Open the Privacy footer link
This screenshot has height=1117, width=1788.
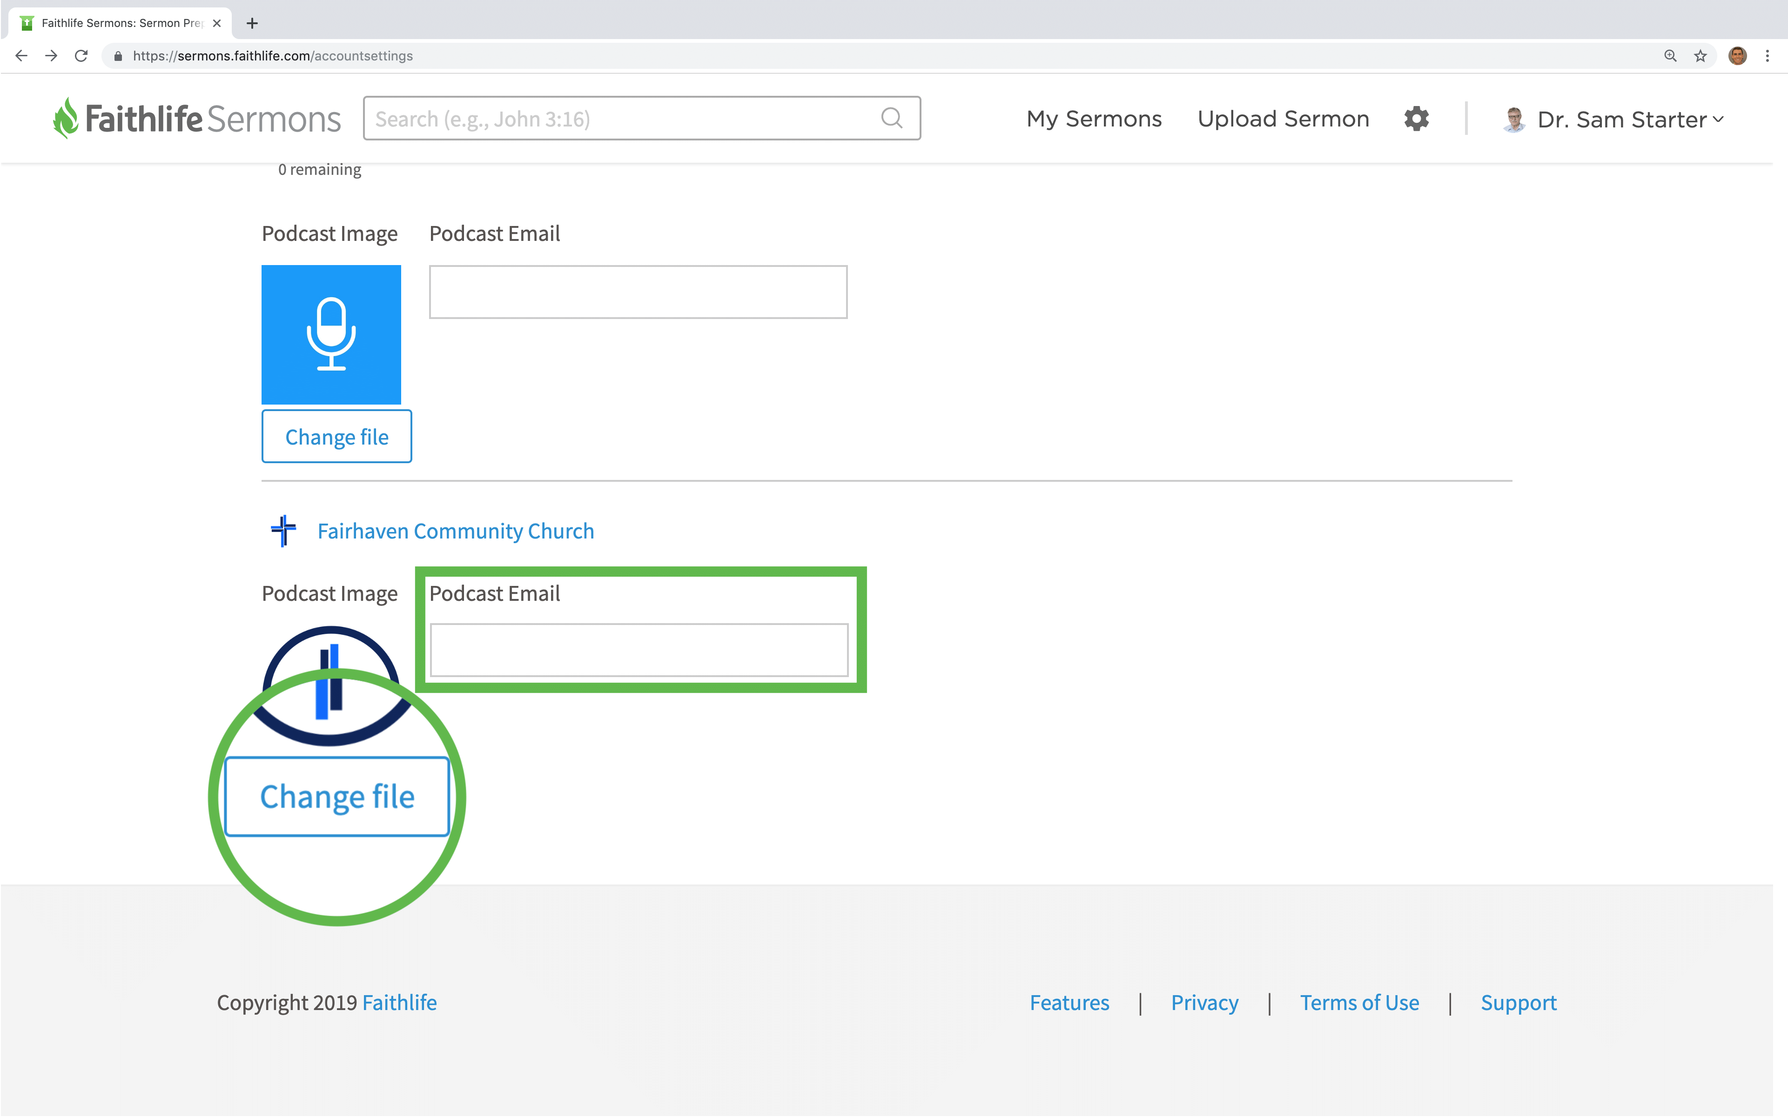[x=1205, y=1003]
